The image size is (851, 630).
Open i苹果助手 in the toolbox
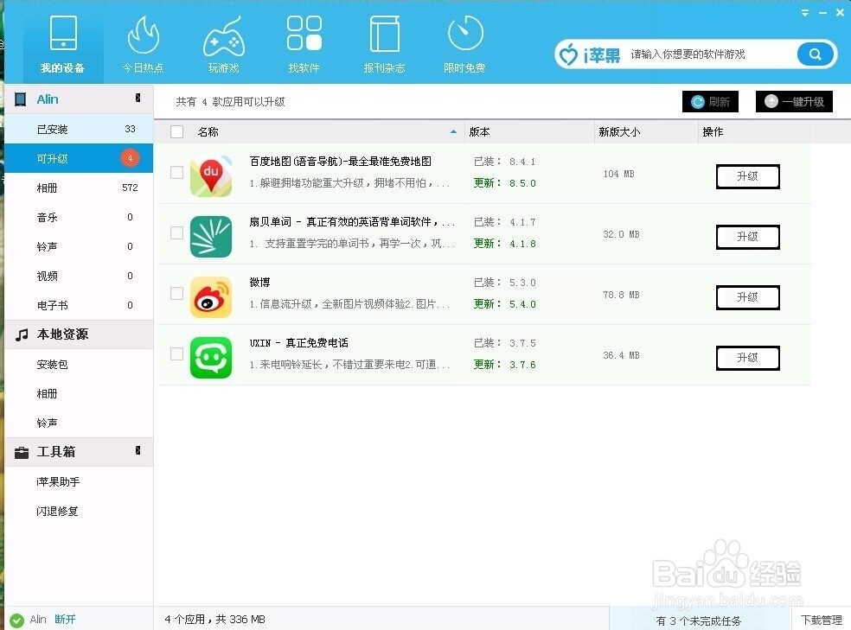coord(79,482)
